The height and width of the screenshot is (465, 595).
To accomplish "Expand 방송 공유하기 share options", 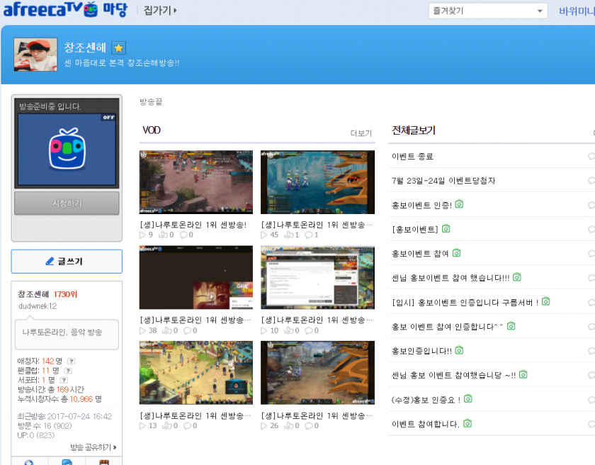I will pyautogui.click(x=93, y=447).
